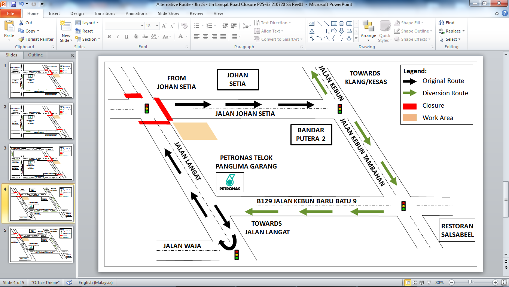Switch to Slide Sorter view in status bar
The width and height of the screenshot is (509, 287).
tap(415, 283)
